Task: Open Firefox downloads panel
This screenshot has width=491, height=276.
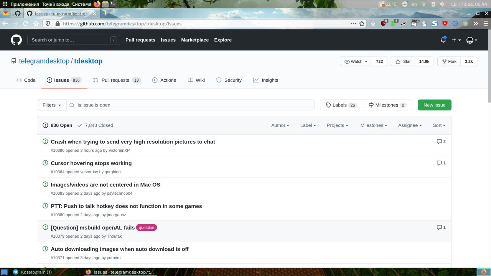Action: pyautogui.click(x=373, y=23)
